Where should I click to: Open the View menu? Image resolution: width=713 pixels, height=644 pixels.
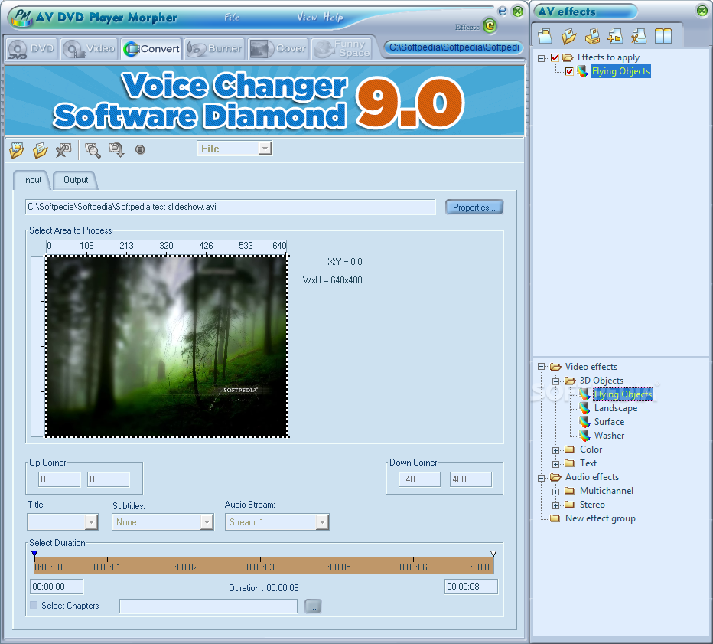[x=307, y=18]
